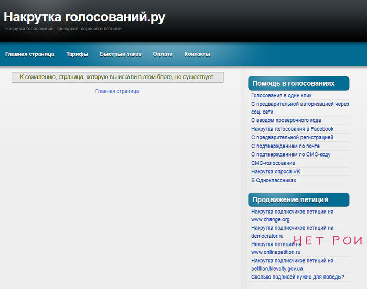Click the Главная страница link under error message
This screenshot has height=289, width=367.
117,91
